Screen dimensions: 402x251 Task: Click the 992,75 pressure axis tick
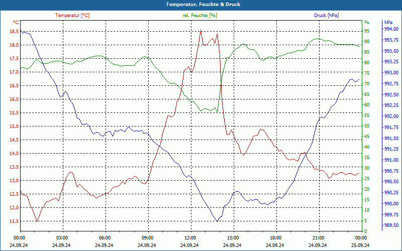coord(391,84)
